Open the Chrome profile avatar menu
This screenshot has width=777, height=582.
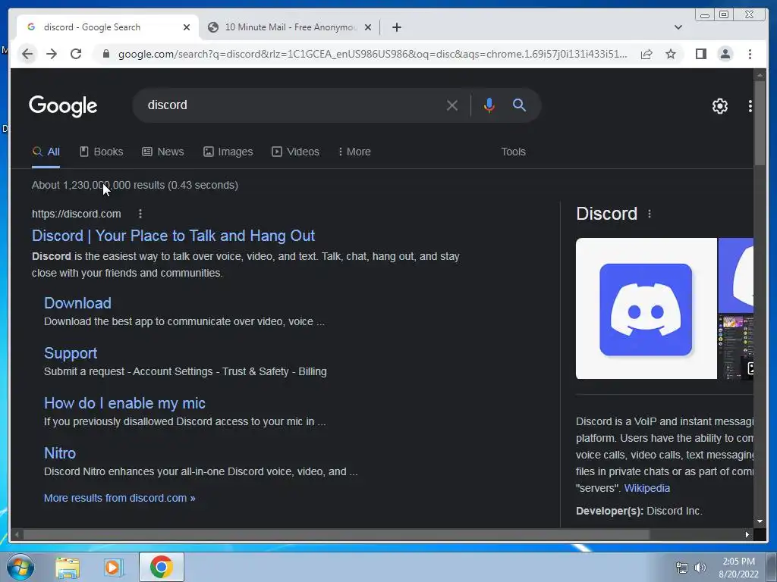(x=725, y=54)
